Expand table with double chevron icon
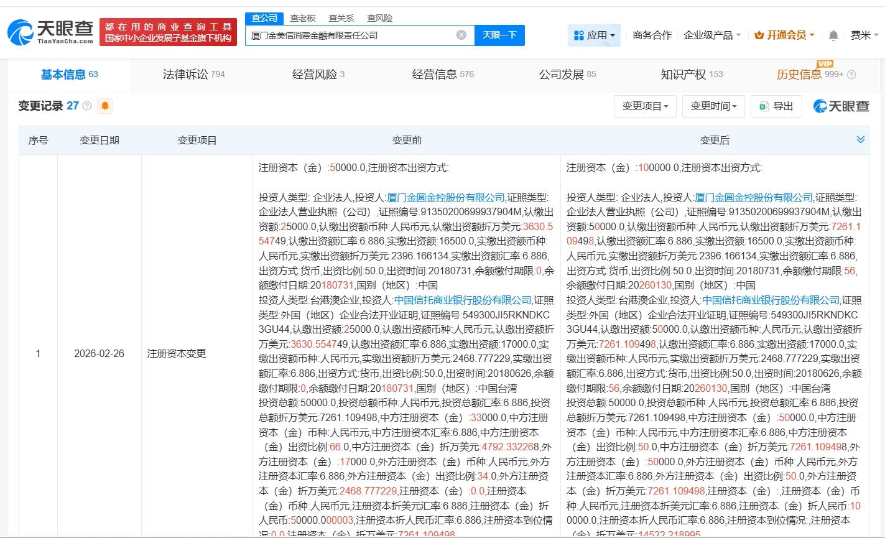The width and height of the screenshot is (885, 538). [x=860, y=139]
